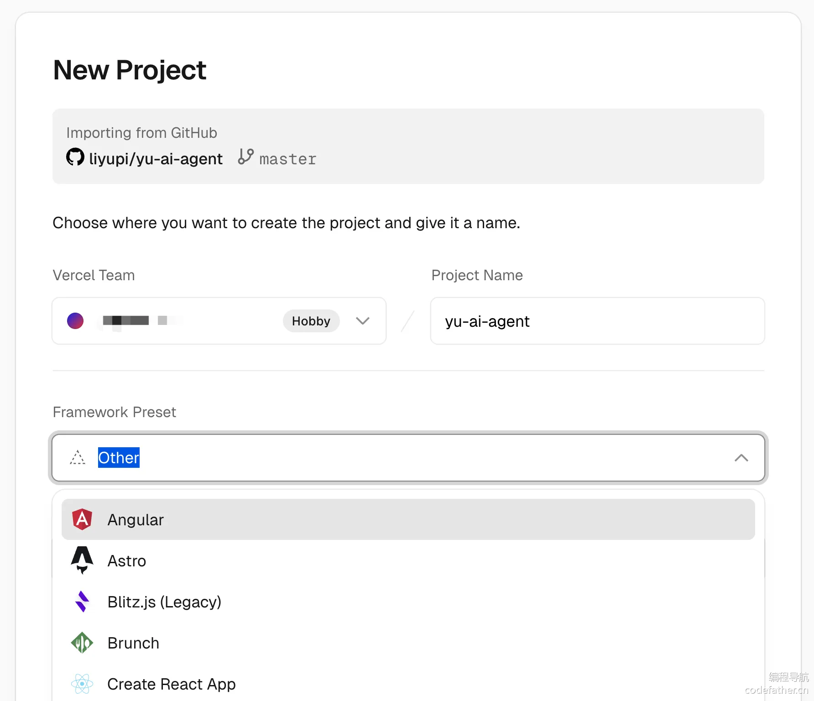
Task: Click the Project Name label
Action: (477, 275)
